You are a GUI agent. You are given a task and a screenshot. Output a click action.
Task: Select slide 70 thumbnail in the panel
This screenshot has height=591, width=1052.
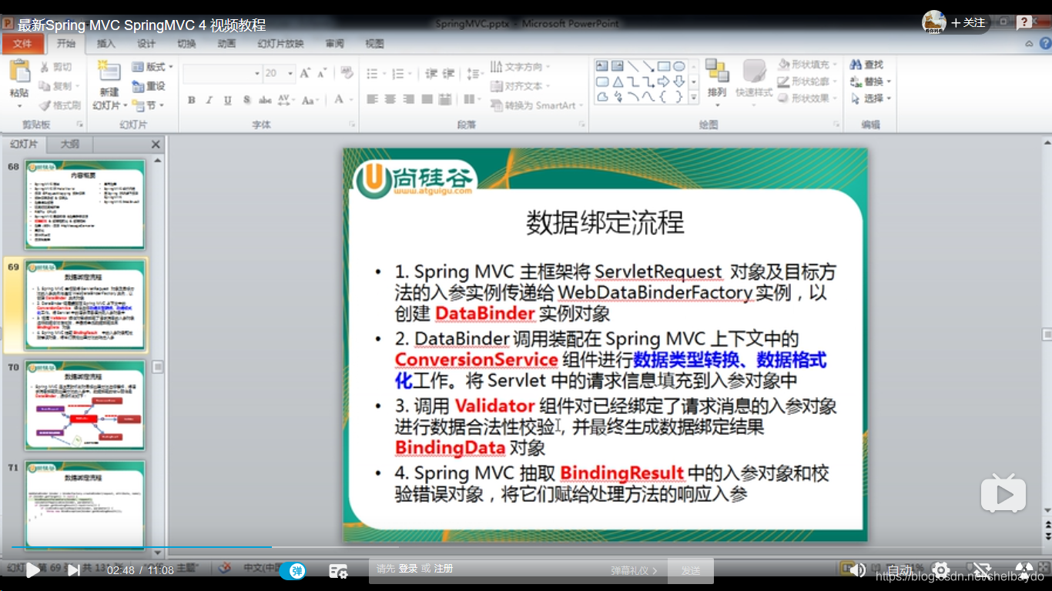click(x=85, y=404)
